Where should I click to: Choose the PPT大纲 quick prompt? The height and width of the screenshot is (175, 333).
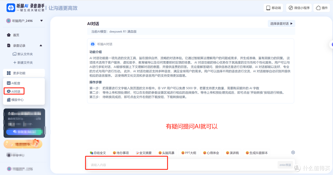pyautogui.click(x=189, y=153)
